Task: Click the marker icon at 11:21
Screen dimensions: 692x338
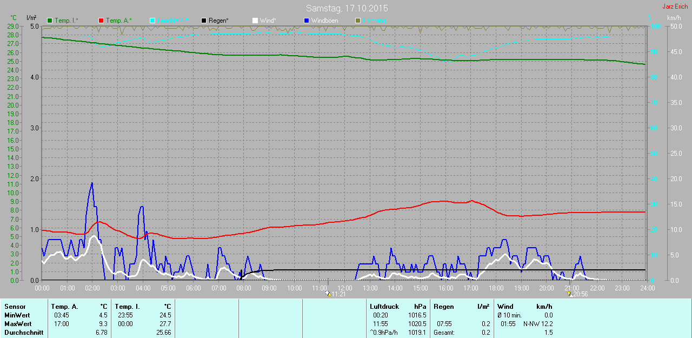Action: pyautogui.click(x=328, y=294)
